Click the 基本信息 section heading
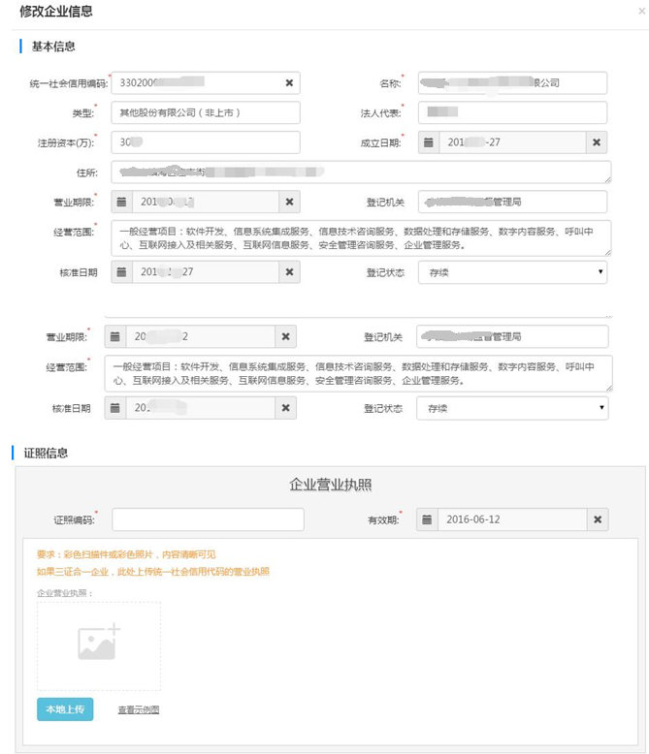Viewport: 649px width, 754px height. [53, 47]
